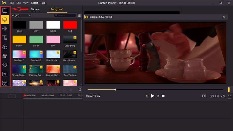Choose the Simple Business background thumbnail

click(x=19, y=69)
